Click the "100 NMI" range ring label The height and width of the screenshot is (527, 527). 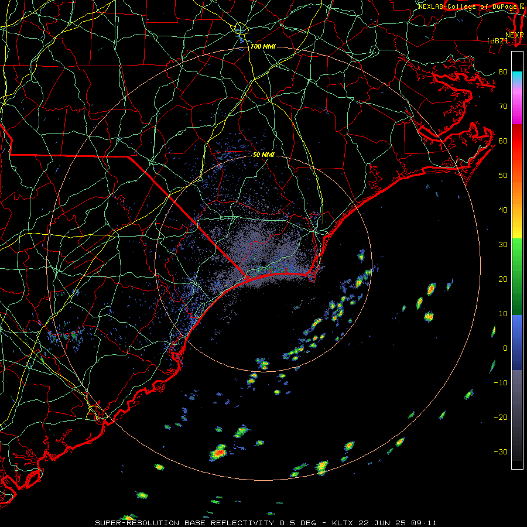pos(263,46)
